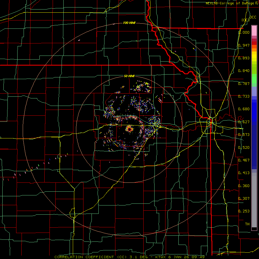Click the 100 NMI range ring label
Screen dimensions: 259x259
pyautogui.click(x=129, y=23)
